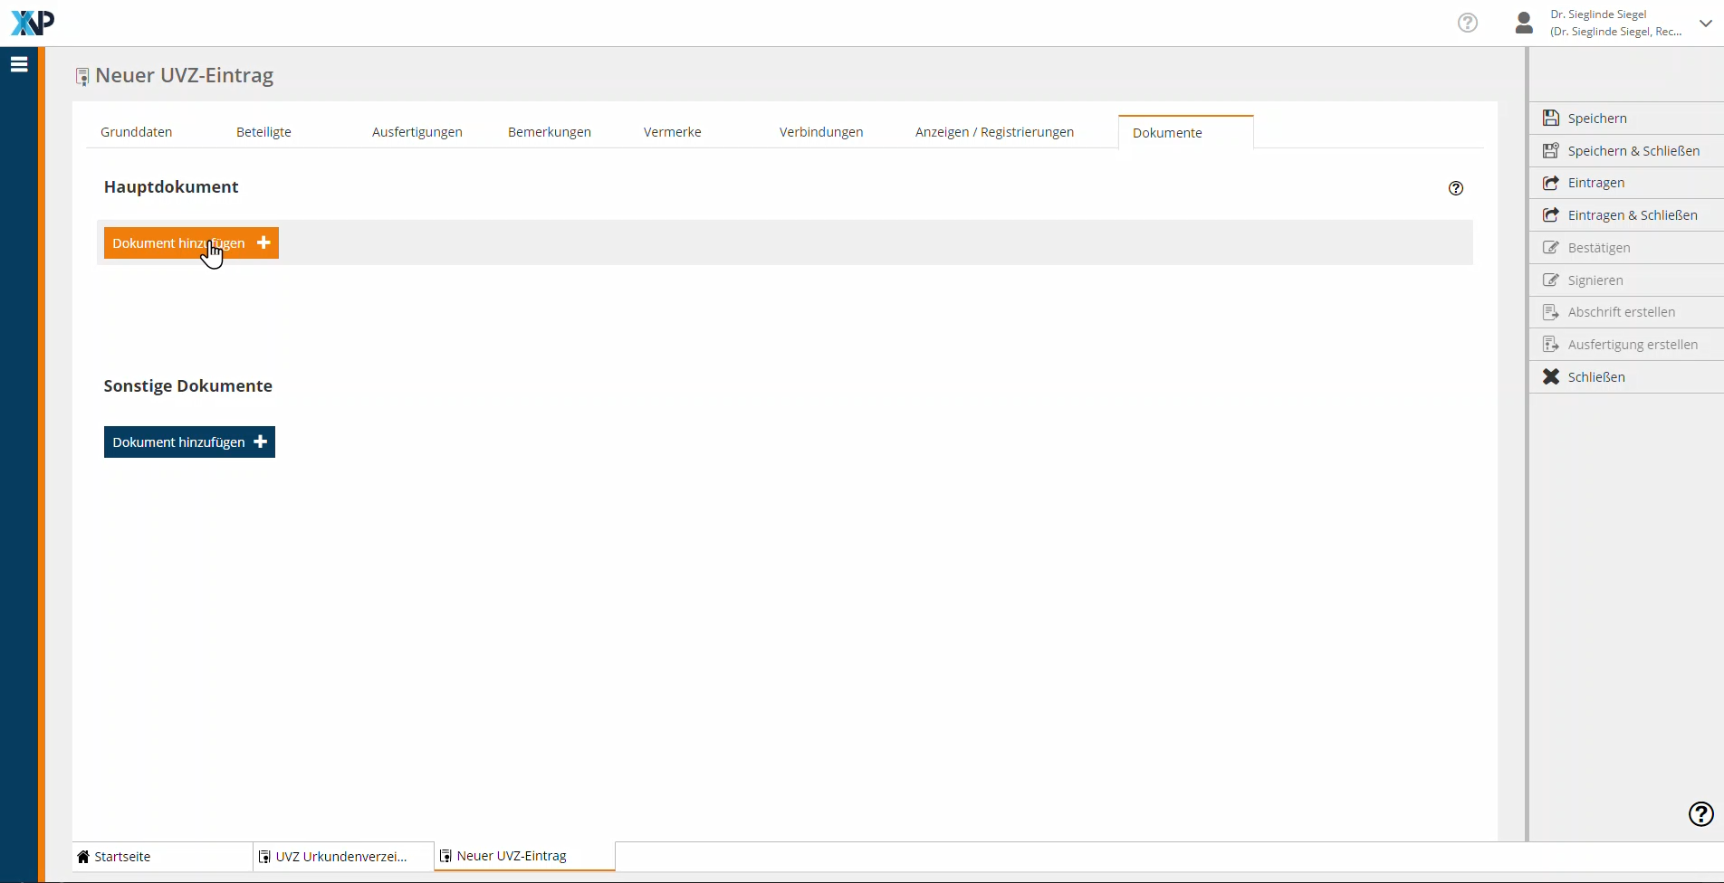Image resolution: width=1724 pixels, height=883 pixels.
Task: Click Eintragen & Schließen
Action: [1632, 215]
